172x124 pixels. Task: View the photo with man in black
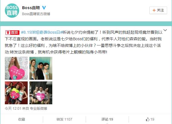click(x=41, y=68)
